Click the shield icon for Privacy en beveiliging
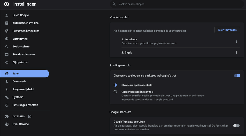246x136 pixels. point(6,31)
